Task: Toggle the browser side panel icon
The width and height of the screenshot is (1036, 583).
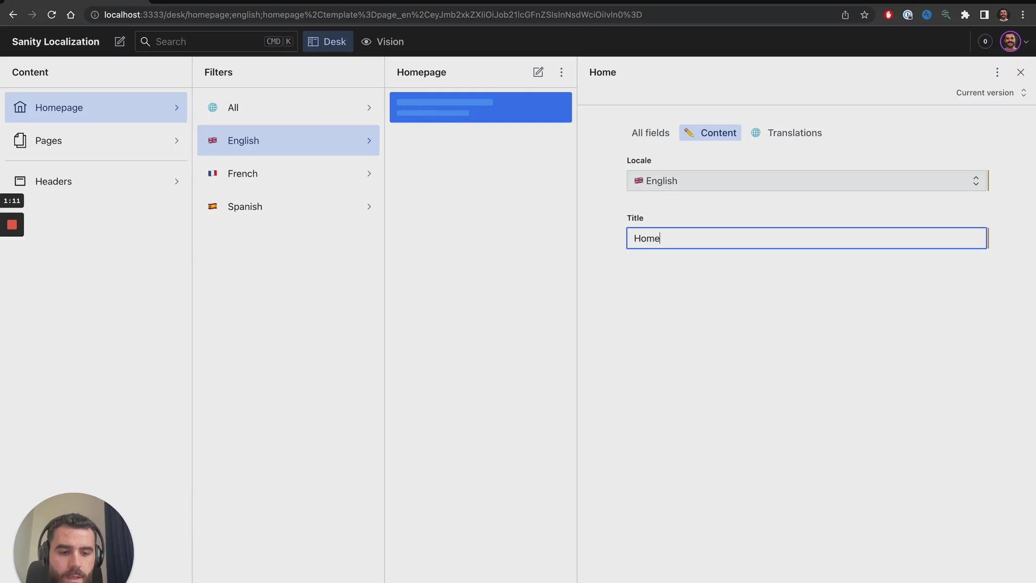Action: pyautogui.click(x=984, y=15)
